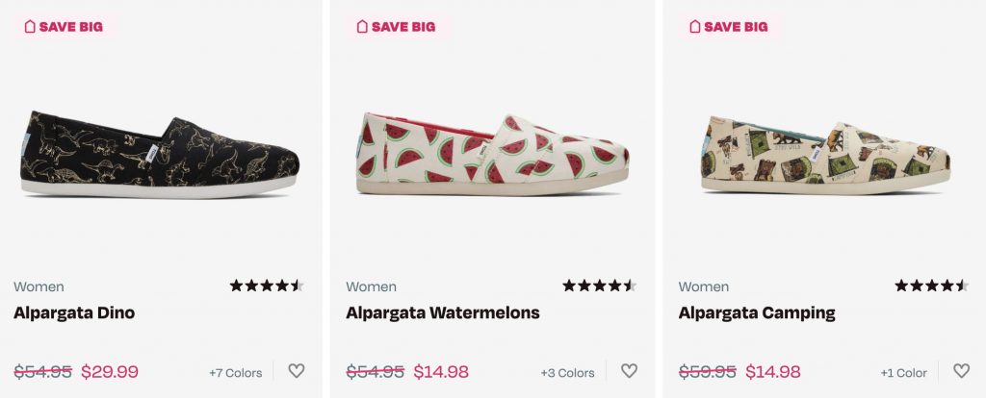
Task: View star rating reviews for Alpargata Camping
Action: [x=931, y=286]
